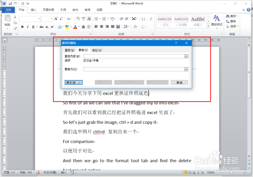The image size is (253, 177).
Task: Toggle strikethrough formatting
Action: [x=41, y=27]
